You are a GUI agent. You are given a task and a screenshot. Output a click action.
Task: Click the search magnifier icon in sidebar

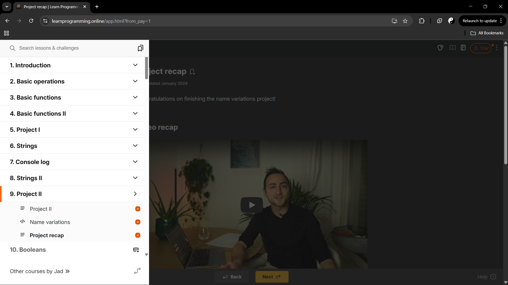click(12, 48)
